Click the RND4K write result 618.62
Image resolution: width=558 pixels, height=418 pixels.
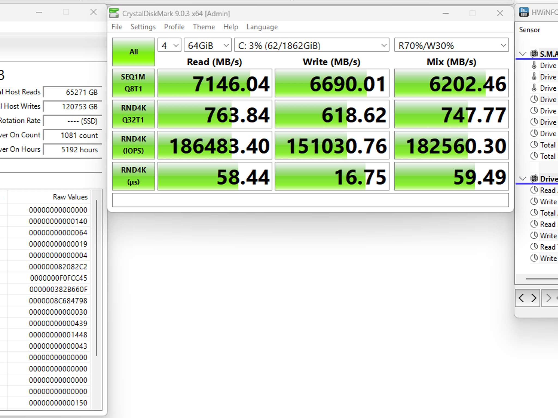332,114
